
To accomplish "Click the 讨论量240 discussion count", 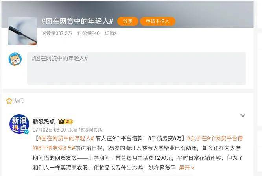I will click(89, 33).
